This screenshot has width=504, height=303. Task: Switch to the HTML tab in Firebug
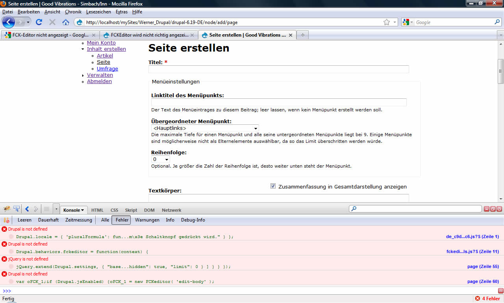coord(97,210)
